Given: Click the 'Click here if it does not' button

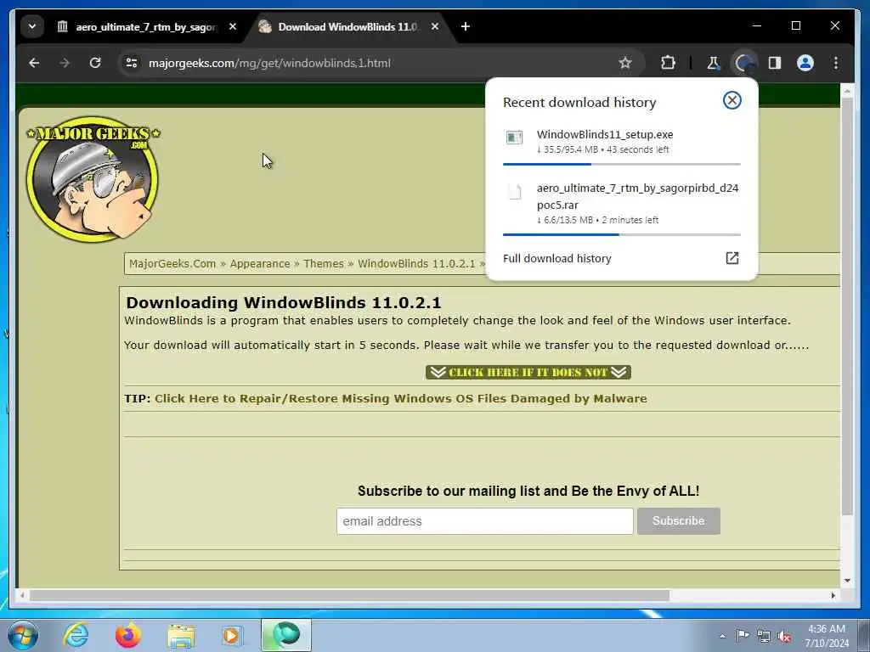Looking at the screenshot, I should pos(528,372).
